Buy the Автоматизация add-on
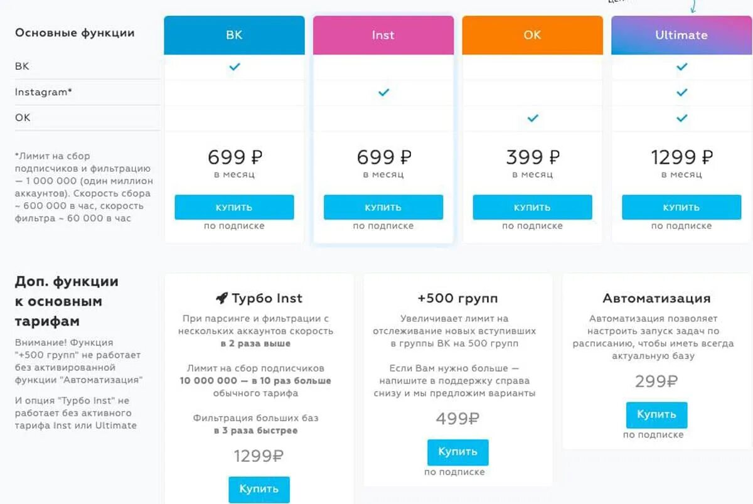This screenshot has height=504, width=753. click(x=657, y=415)
